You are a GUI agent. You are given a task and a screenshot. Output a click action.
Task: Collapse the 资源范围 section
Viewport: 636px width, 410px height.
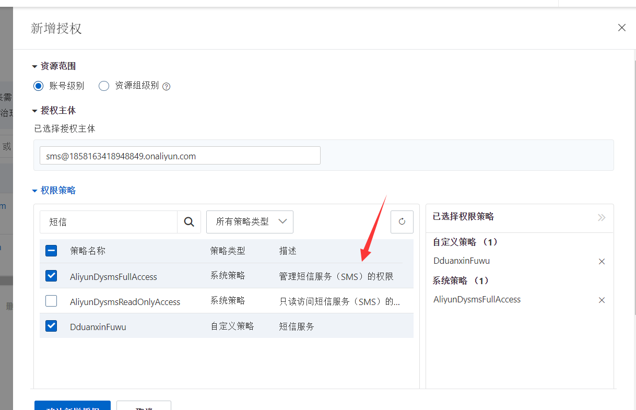pos(35,66)
